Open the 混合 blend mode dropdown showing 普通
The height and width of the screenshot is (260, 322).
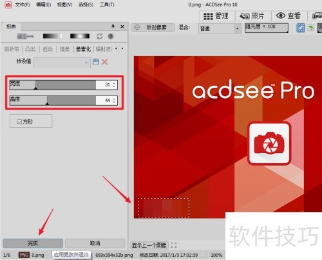(x=220, y=28)
